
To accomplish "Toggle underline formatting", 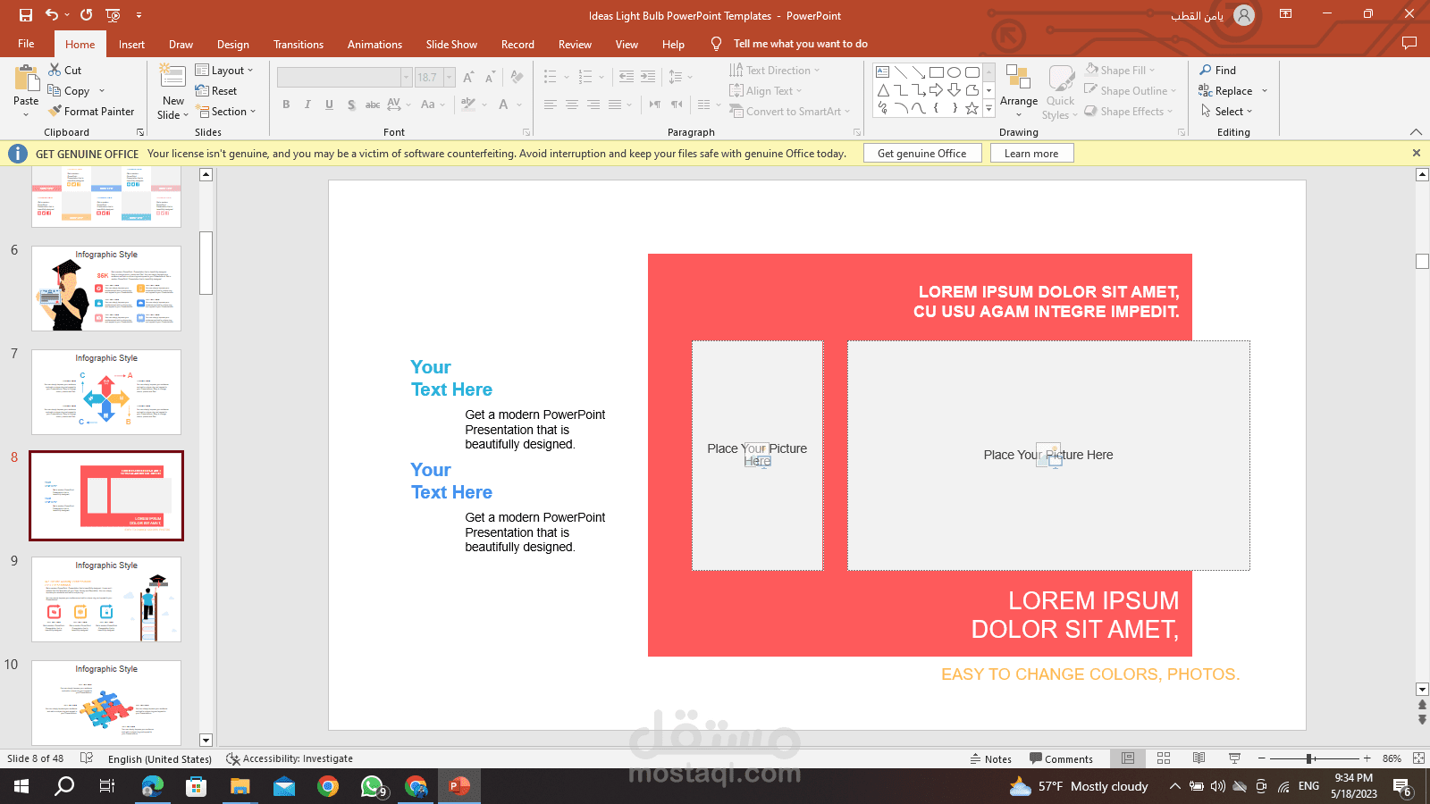I will pos(329,105).
